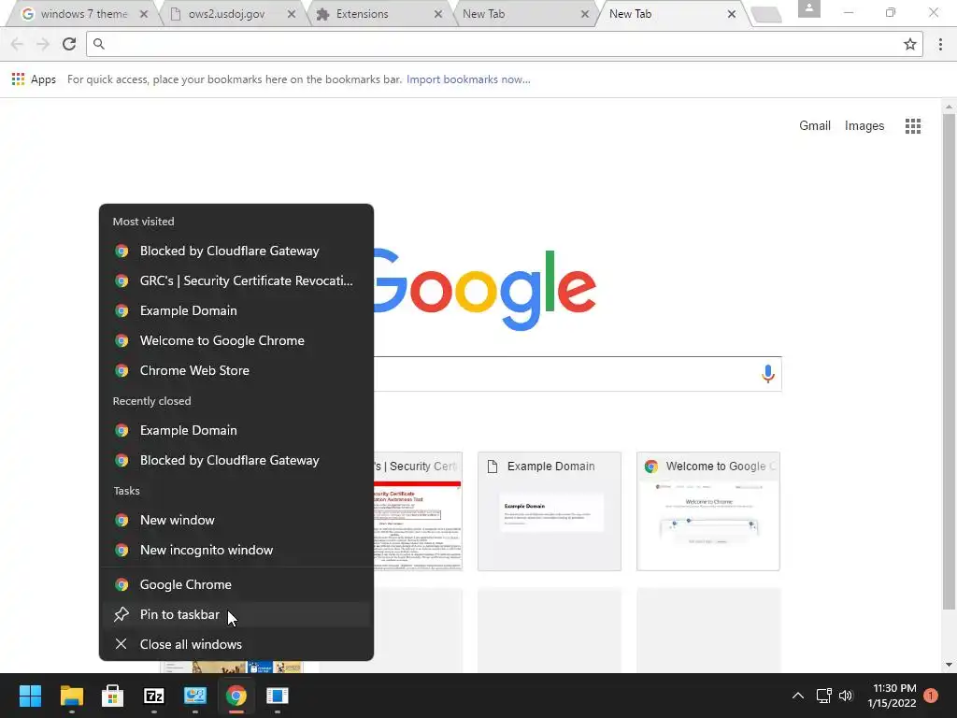Open 'Welcome to Google Chrome' in jump list
This screenshot has width=957, height=718.
236,340
